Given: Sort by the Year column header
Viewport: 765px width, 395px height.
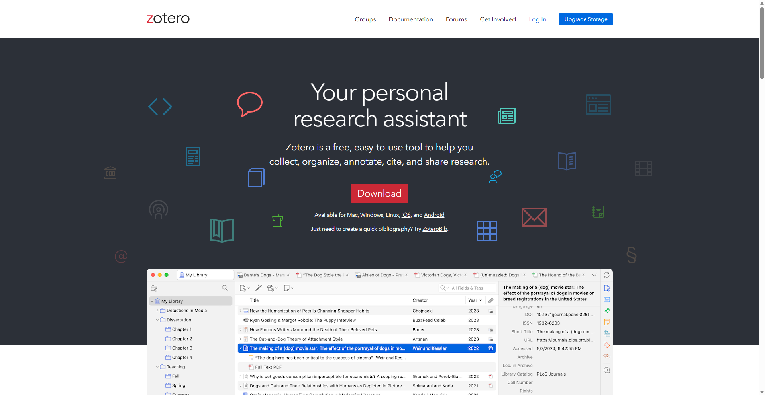Looking at the screenshot, I should coord(475,300).
